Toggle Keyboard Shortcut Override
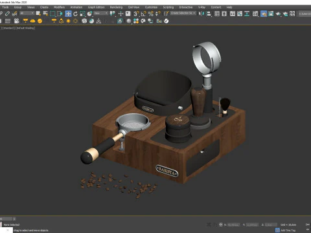311x233 pixels. [128, 14]
